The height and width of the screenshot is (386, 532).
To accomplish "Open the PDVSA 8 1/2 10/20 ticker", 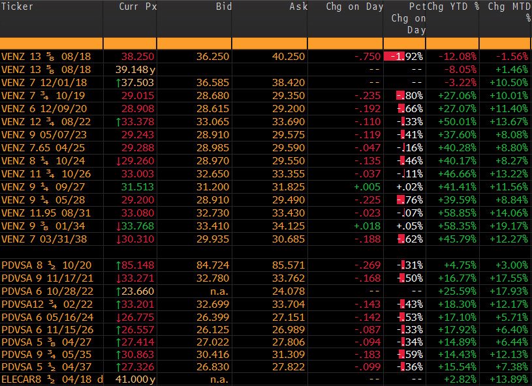I will [47, 265].
